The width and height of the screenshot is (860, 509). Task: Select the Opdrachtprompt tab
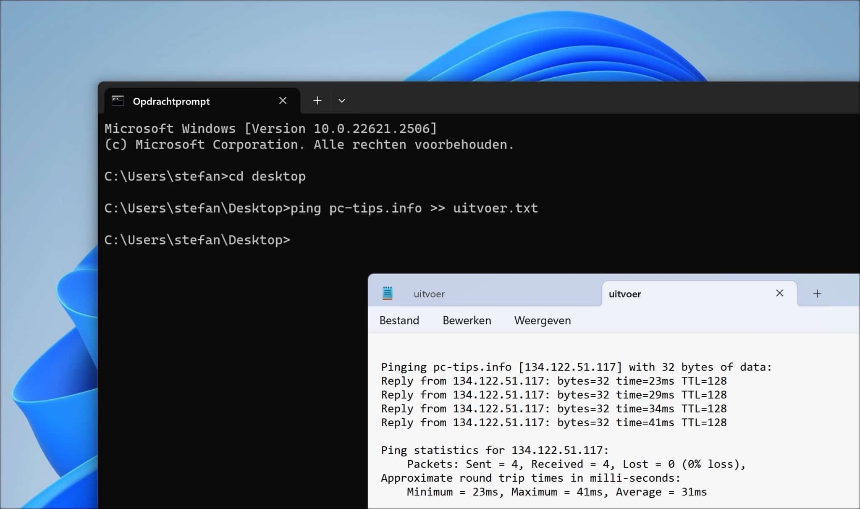(x=171, y=101)
